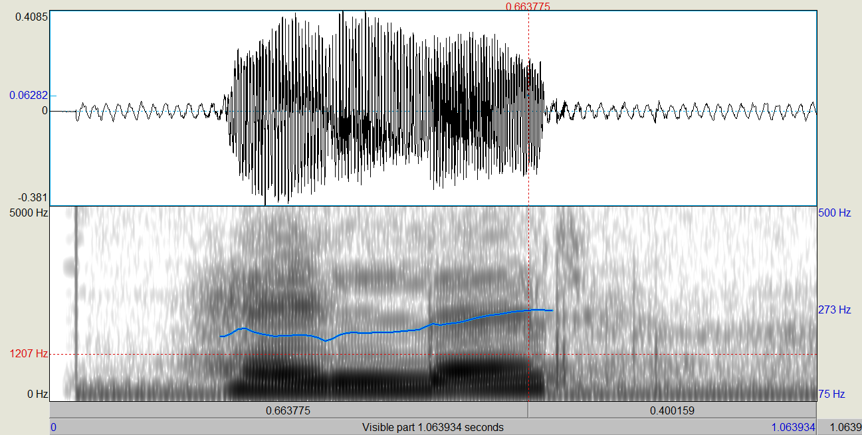Click the 0.4085 waveform maximum amplitude label

[x=31, y=17]
